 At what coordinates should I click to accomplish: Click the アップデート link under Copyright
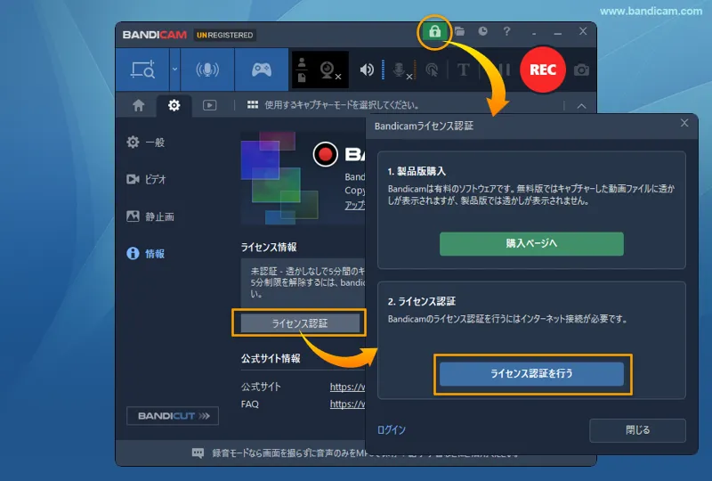click(354, 205)
